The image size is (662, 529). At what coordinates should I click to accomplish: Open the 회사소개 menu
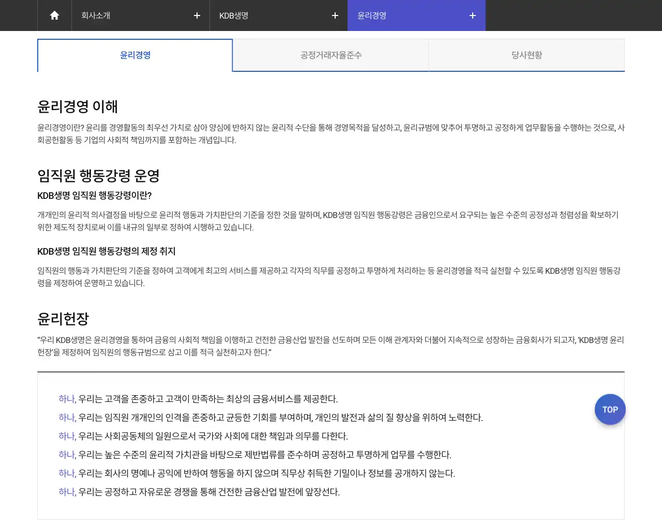coord(96,15)
